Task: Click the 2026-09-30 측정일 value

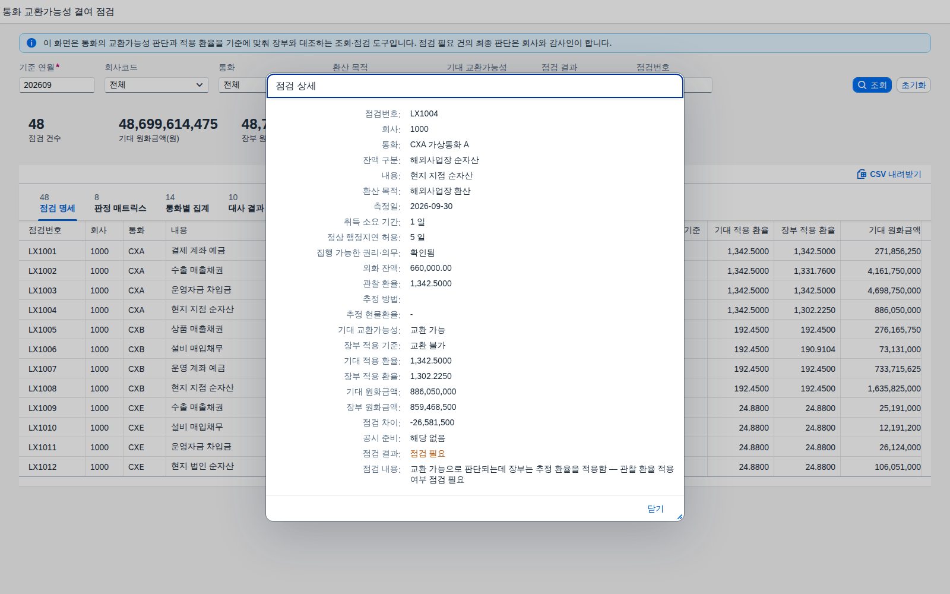Action: tap(431, 206)
